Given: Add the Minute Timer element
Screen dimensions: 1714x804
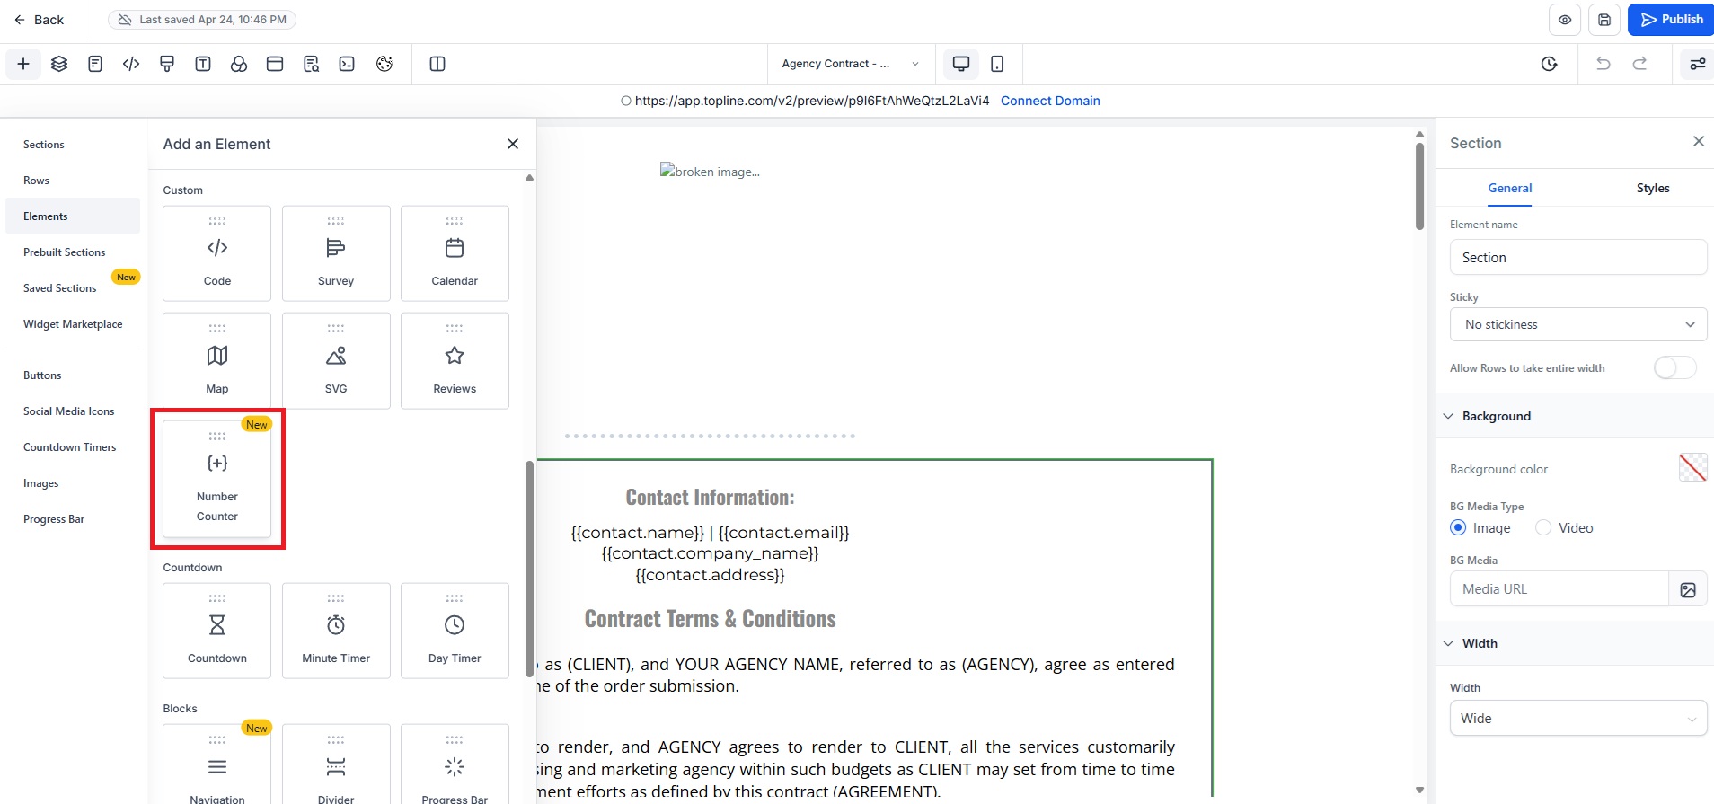Looking at the screenshot, I should tap(336, 631).
